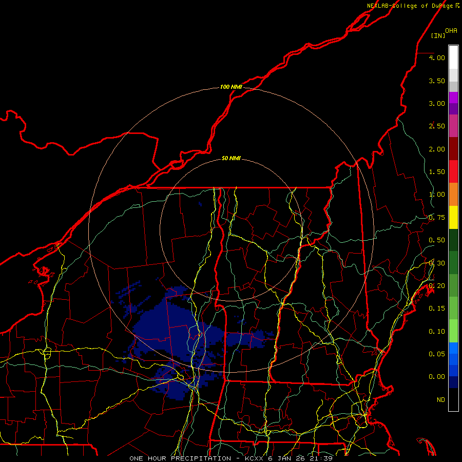Click the 0.10 legend value
The width and height of the screenshot is (462, 462).
point(437,332)
